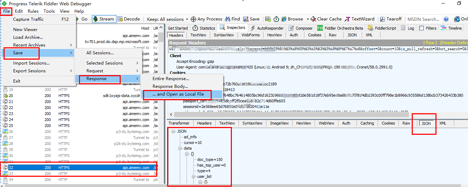Select the Inspectors tab
Screen dimensions: 468x187
click(x=233, y=28)
